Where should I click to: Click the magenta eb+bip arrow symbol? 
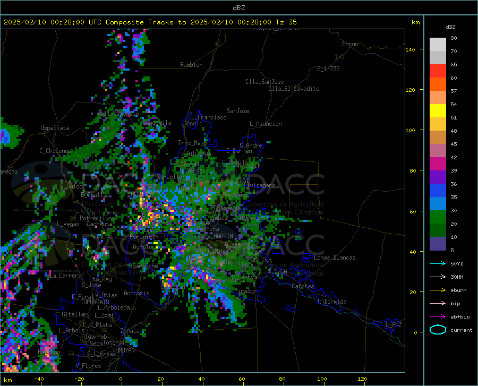click(438, 317)
